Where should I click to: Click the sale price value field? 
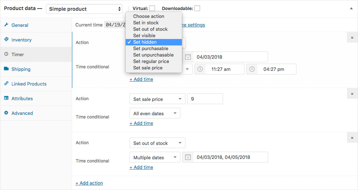tap(205, 99)
